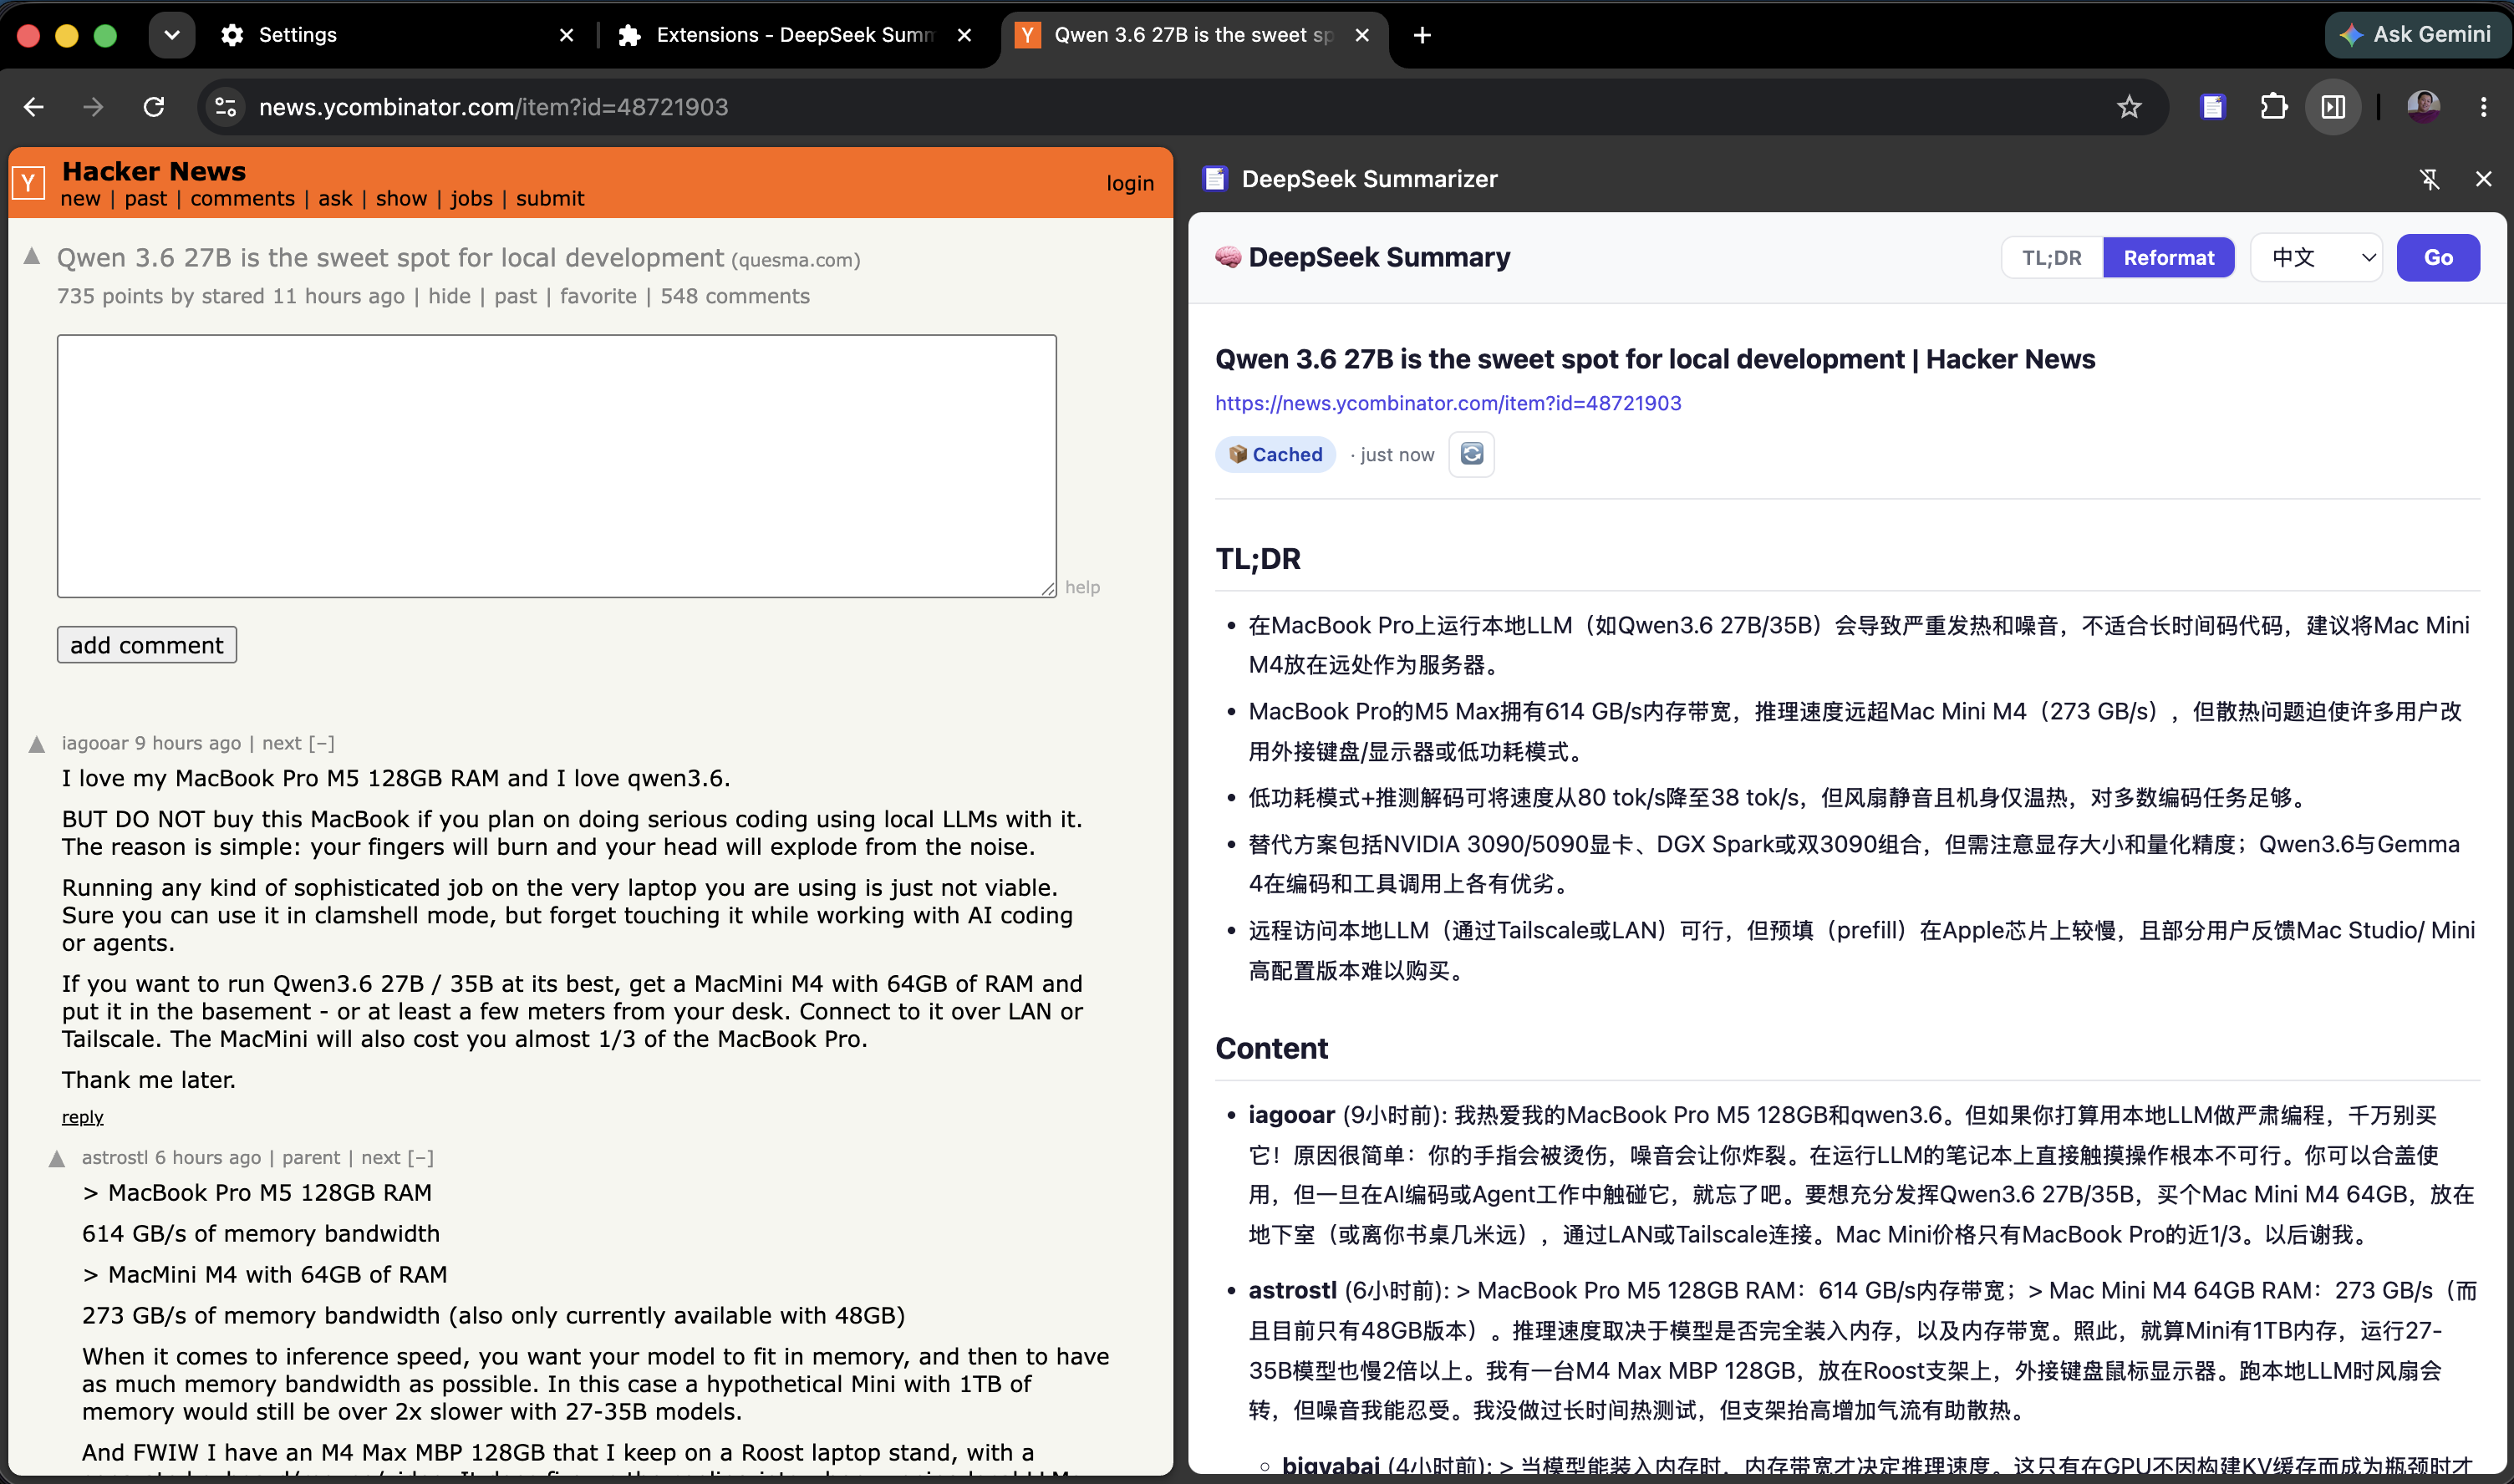The height and width of the screenshot is (1484, 2514).
Task: Collapse iagooar's comment thread
Action: 321,743
